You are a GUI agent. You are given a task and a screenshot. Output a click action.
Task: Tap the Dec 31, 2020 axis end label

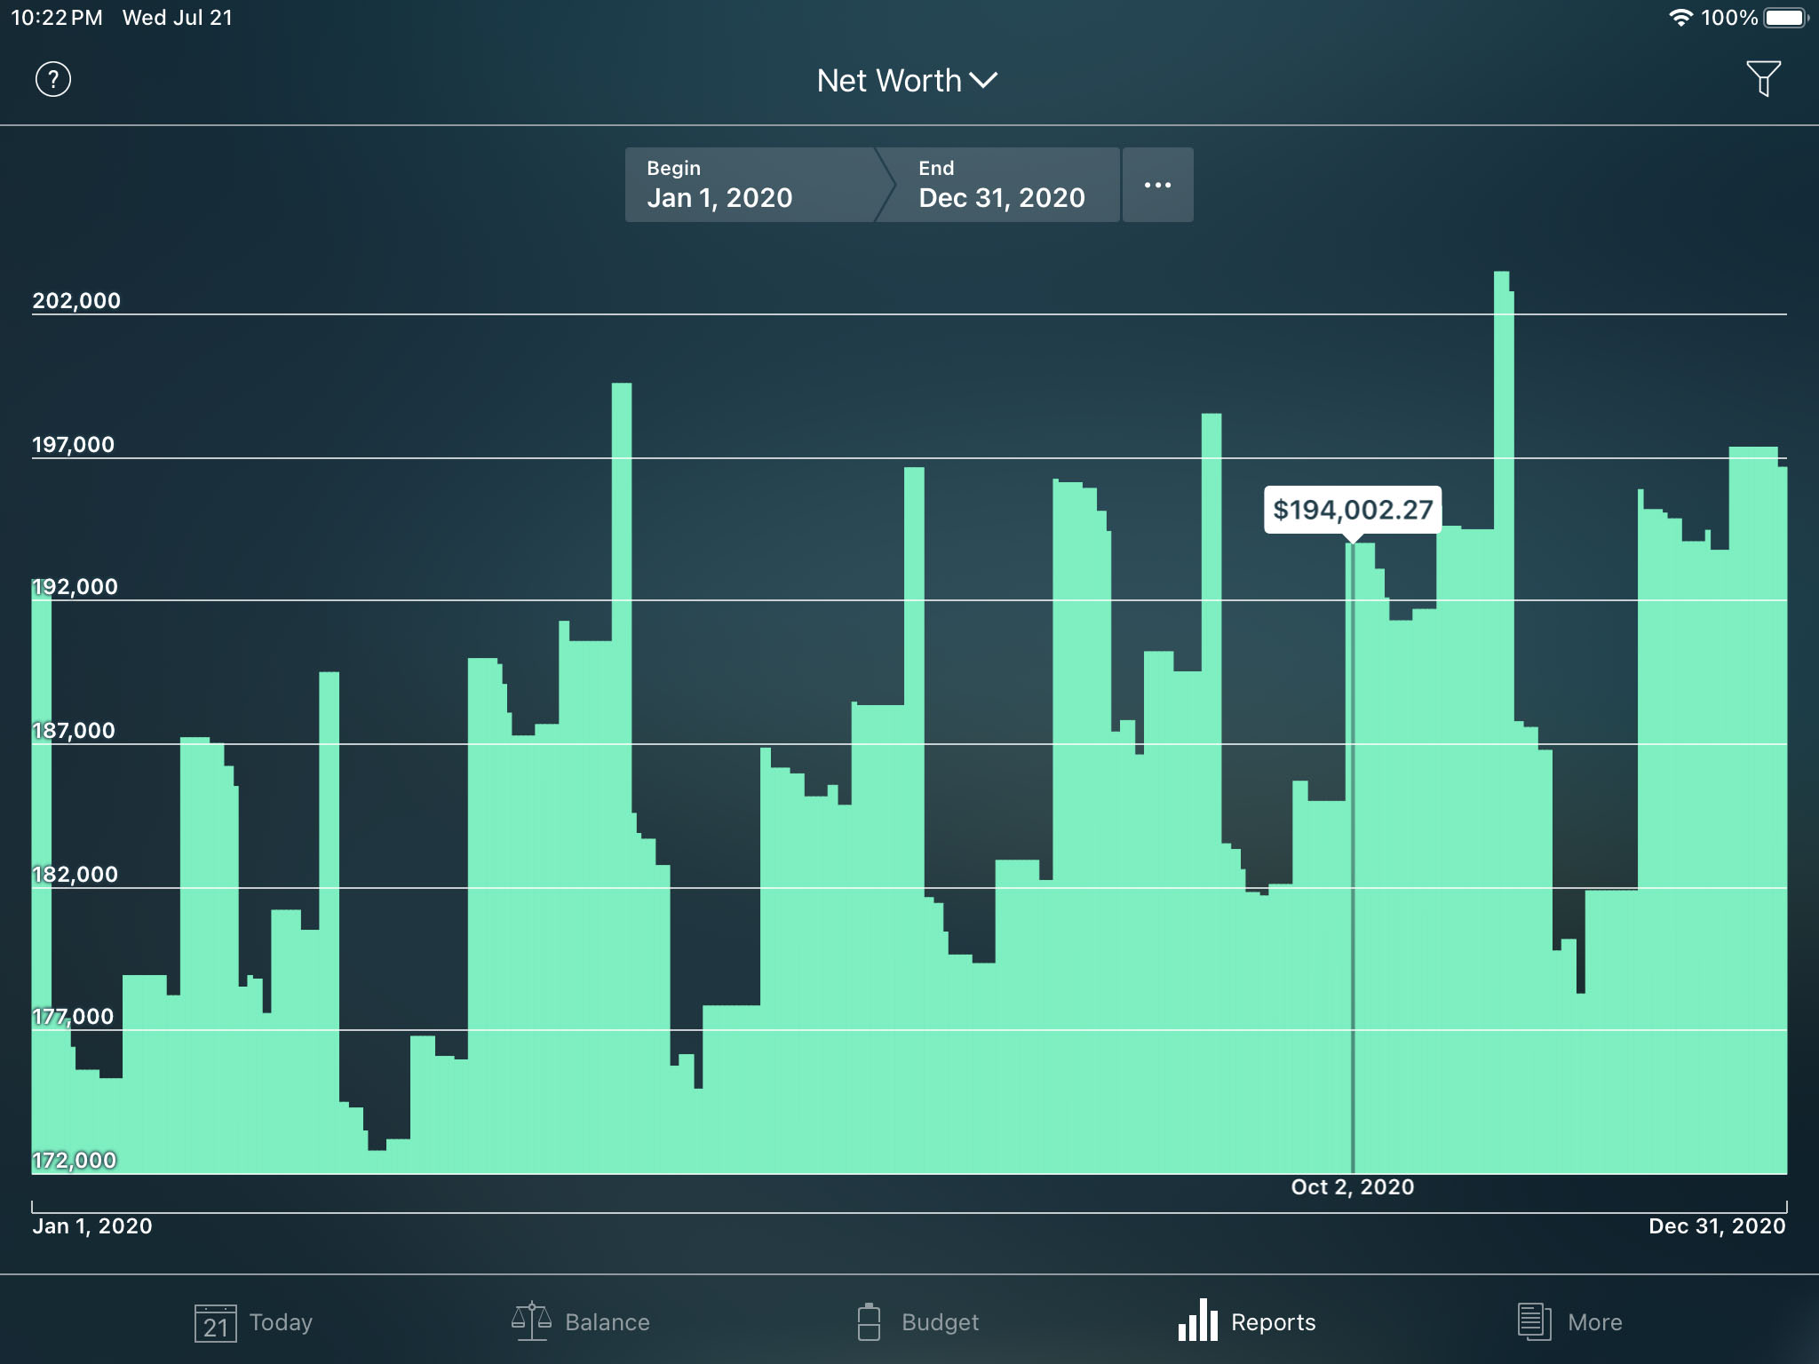pos(1717,1226)
